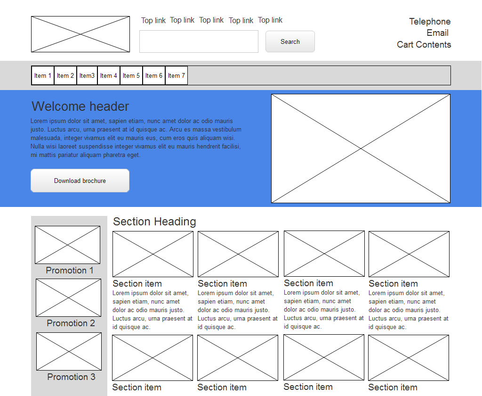
Task: Select Item 2 in navigation bar
Action: 65,75
